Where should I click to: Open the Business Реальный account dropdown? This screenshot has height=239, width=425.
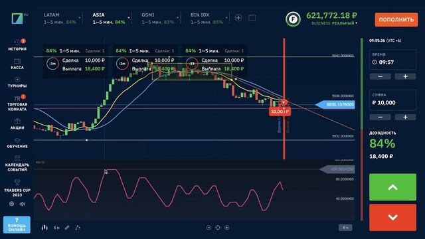point(334,23)
